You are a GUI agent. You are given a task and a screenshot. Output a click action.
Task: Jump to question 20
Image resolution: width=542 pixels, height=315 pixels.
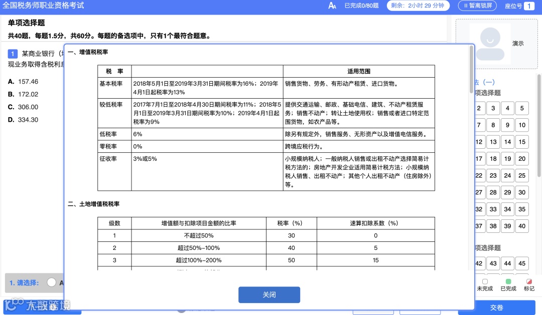click(x=522, y=159)
